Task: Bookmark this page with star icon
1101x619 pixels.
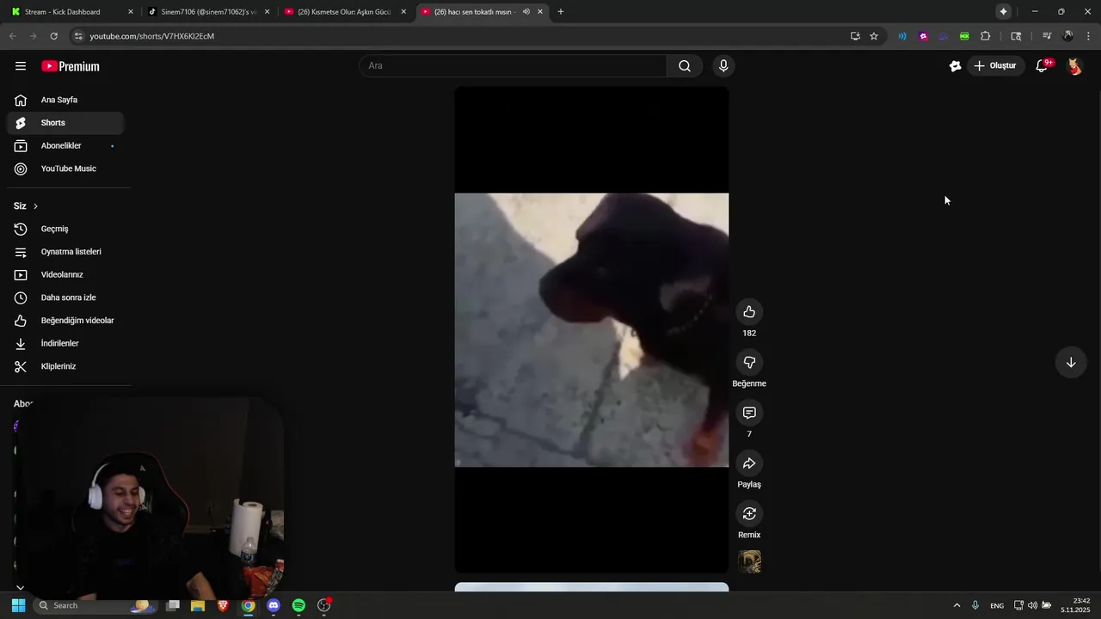Action: point(874,36)
